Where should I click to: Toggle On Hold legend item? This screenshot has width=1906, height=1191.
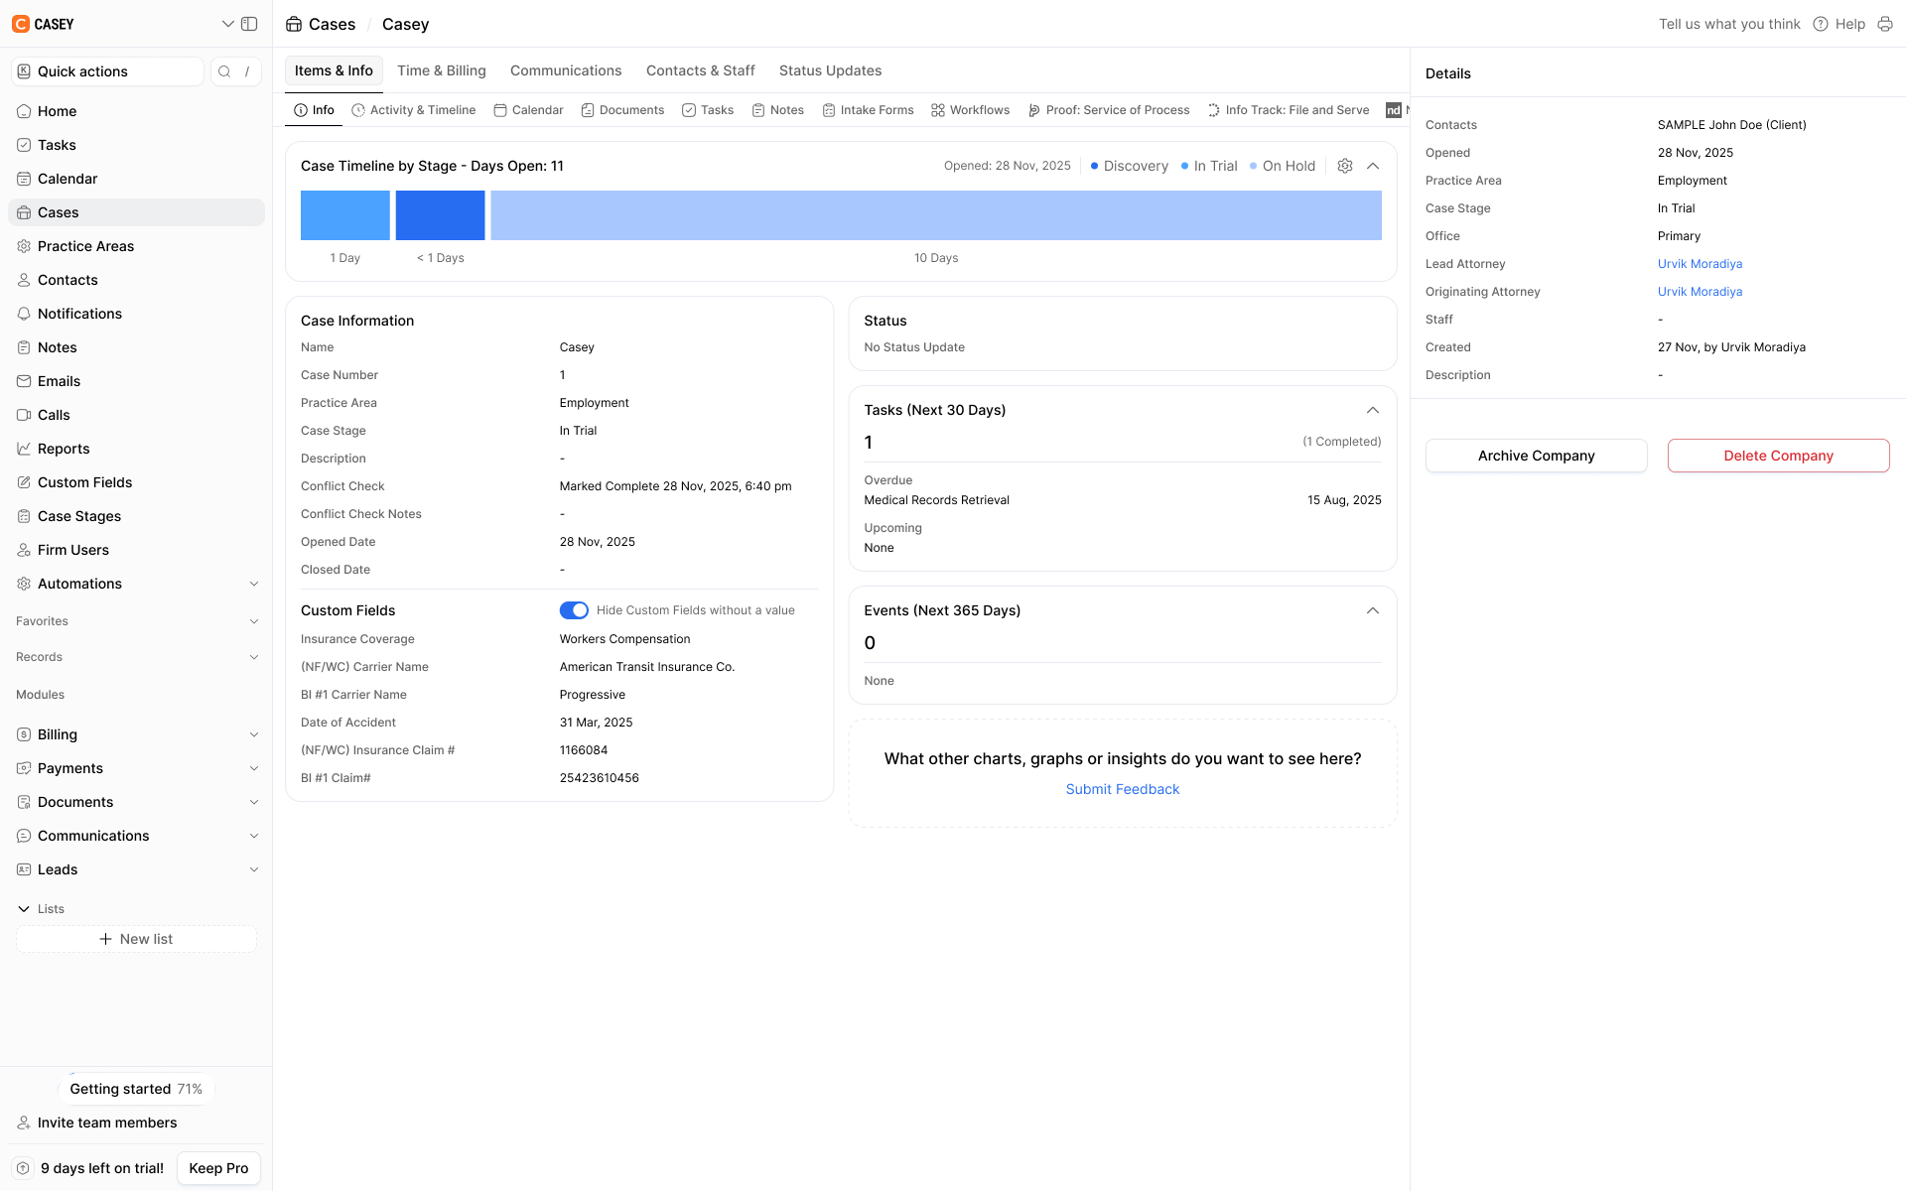pos(1283,166)
